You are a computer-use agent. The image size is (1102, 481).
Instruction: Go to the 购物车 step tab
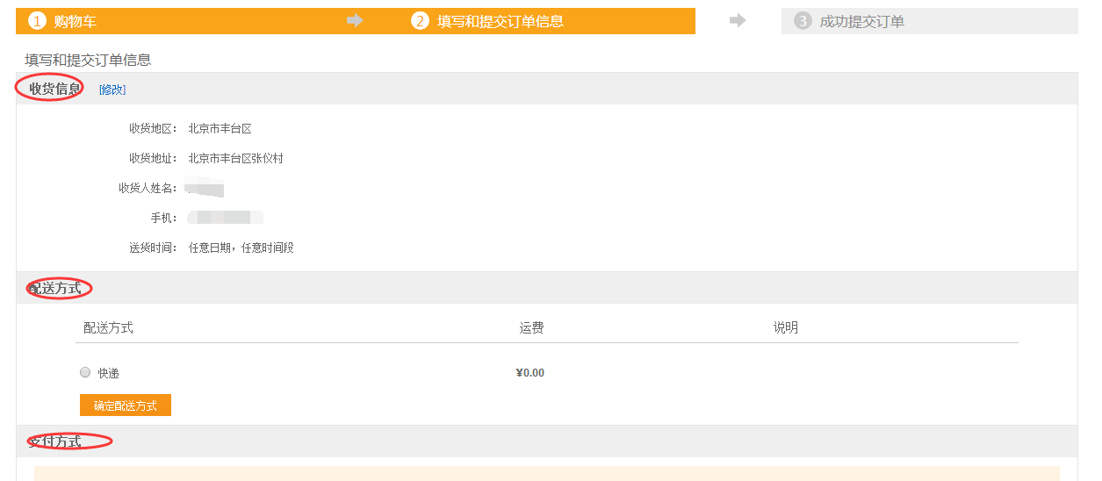point(75,22)
